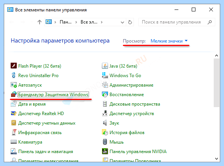The height and width of the screenshot is (166, 224).
Task: Click the Диспетчер Realtek HD icon
Action: coord(14,113)
